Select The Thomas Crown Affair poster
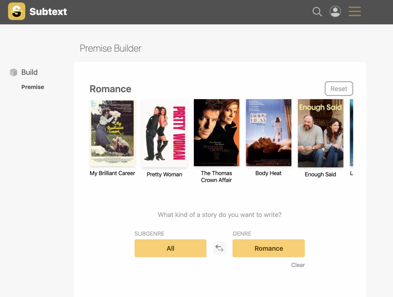The width and height of the screenshot is (393, 297). [216, 133]
